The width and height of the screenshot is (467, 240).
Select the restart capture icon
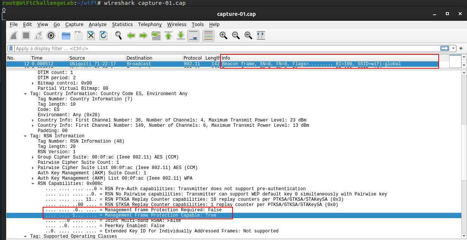coord(38,35)
